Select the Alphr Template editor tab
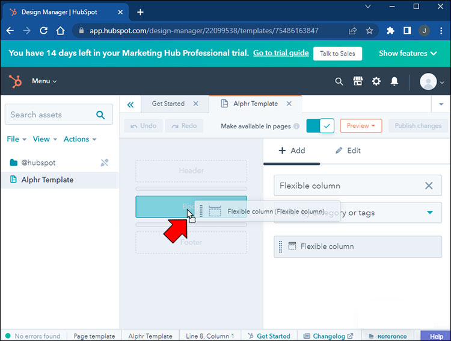Image resolution: width=451 pixels, height=341 pixels. [x=256, y=104]
